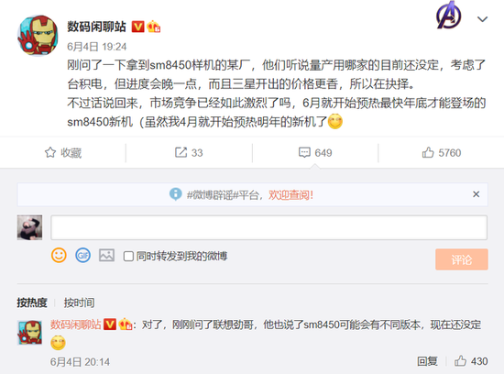Open the 欢迎查阅! link
The image size is (504, 374).
290,195
